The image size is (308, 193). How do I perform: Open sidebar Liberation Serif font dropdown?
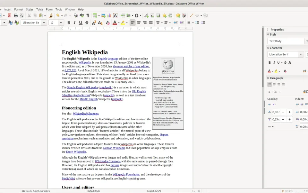[301, 54]
